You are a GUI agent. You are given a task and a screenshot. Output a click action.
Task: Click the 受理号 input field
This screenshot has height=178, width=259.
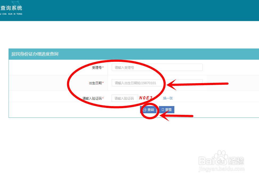tap(157, 67)
